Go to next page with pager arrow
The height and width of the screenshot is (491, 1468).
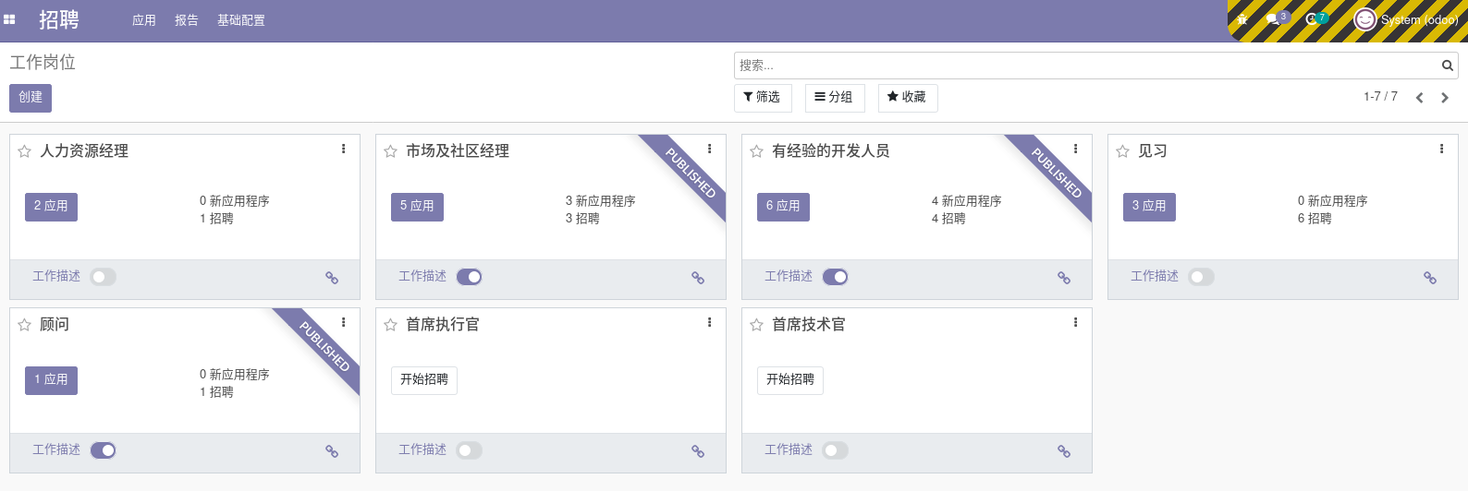[1445, 98]
